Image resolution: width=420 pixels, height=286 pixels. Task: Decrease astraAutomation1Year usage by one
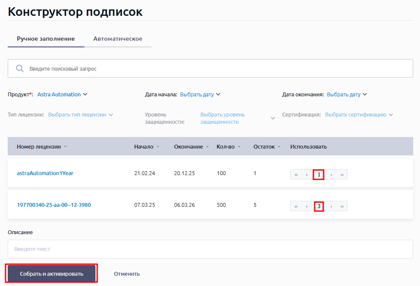click(x=307, y=175)
